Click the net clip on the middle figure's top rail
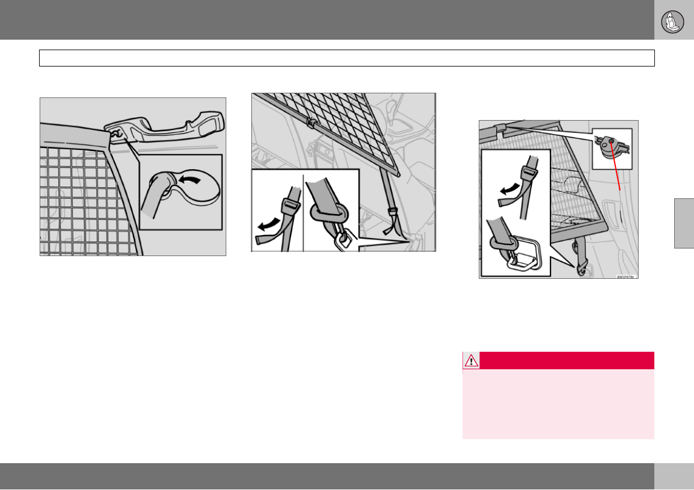Image resolution: width=694 pixels, height=490 pixels. pos(311,123)
